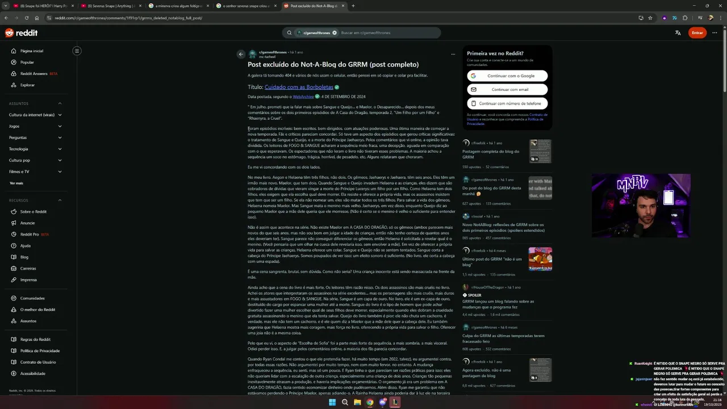Screen dimensions: 727x409
Task: Open the Assuntos topics page in Recursos
Action: tap(28, 321)
